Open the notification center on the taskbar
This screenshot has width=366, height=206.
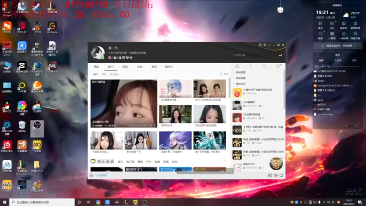pyautogui.click(x=361, y=202)
